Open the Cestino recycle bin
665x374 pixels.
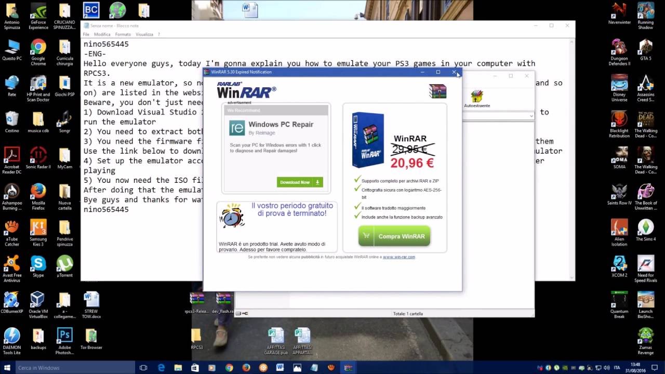[x=12, y=122]
